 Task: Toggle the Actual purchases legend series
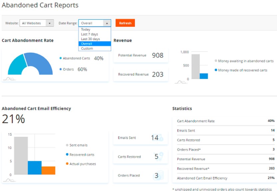click(x=67, y=164)
